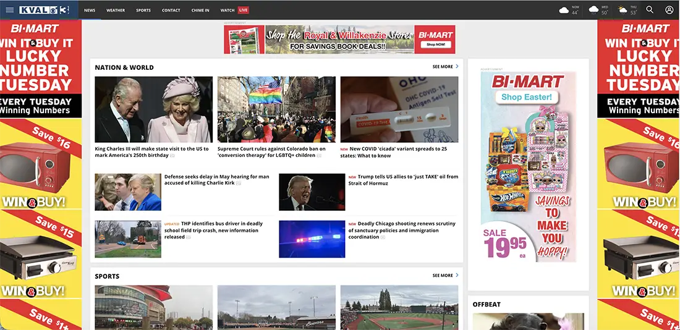680x330 pixels.
Task: Click the LIVE badge next to Watch
Action: coord(244,10)
